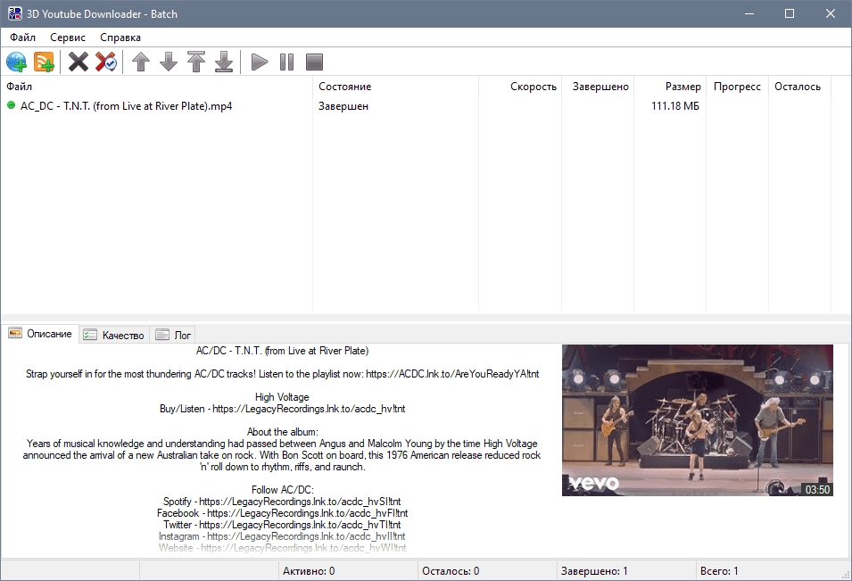Click the Facebook acdc_hvFI!tnt link

click(307, 513)
